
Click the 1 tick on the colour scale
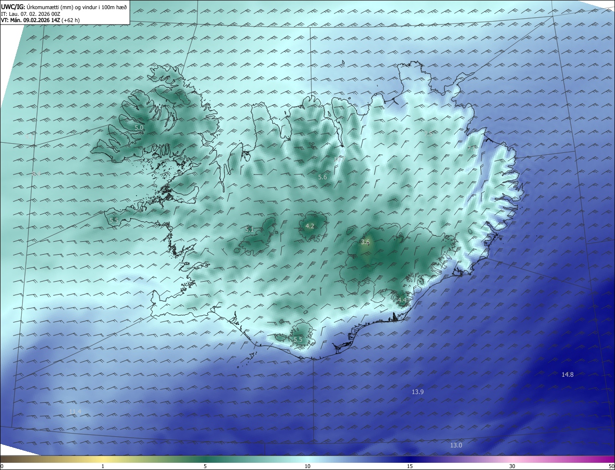coord(103,466)
